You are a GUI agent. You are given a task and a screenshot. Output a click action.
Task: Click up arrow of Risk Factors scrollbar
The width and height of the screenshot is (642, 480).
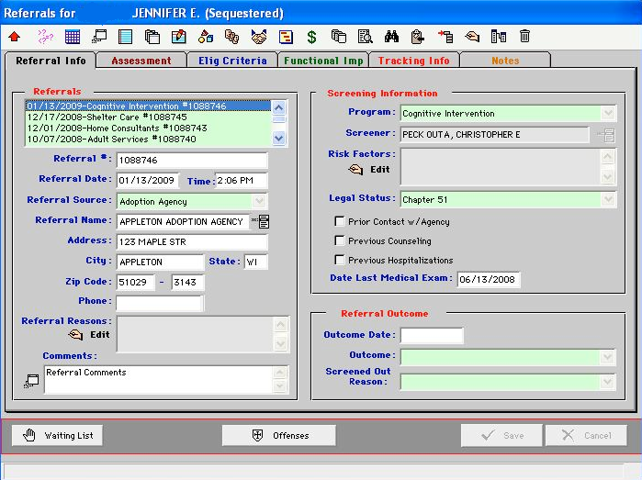[x=608, y=156]
